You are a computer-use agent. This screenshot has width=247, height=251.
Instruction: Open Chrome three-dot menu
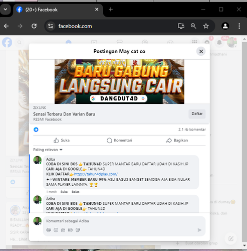239,26
